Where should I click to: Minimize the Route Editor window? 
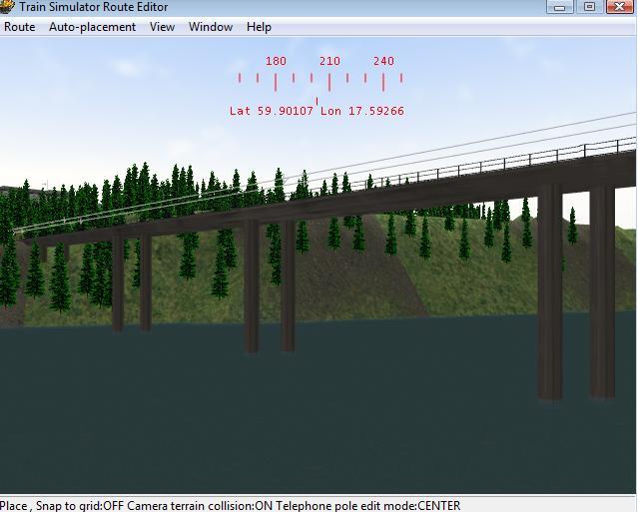(559, 7)
